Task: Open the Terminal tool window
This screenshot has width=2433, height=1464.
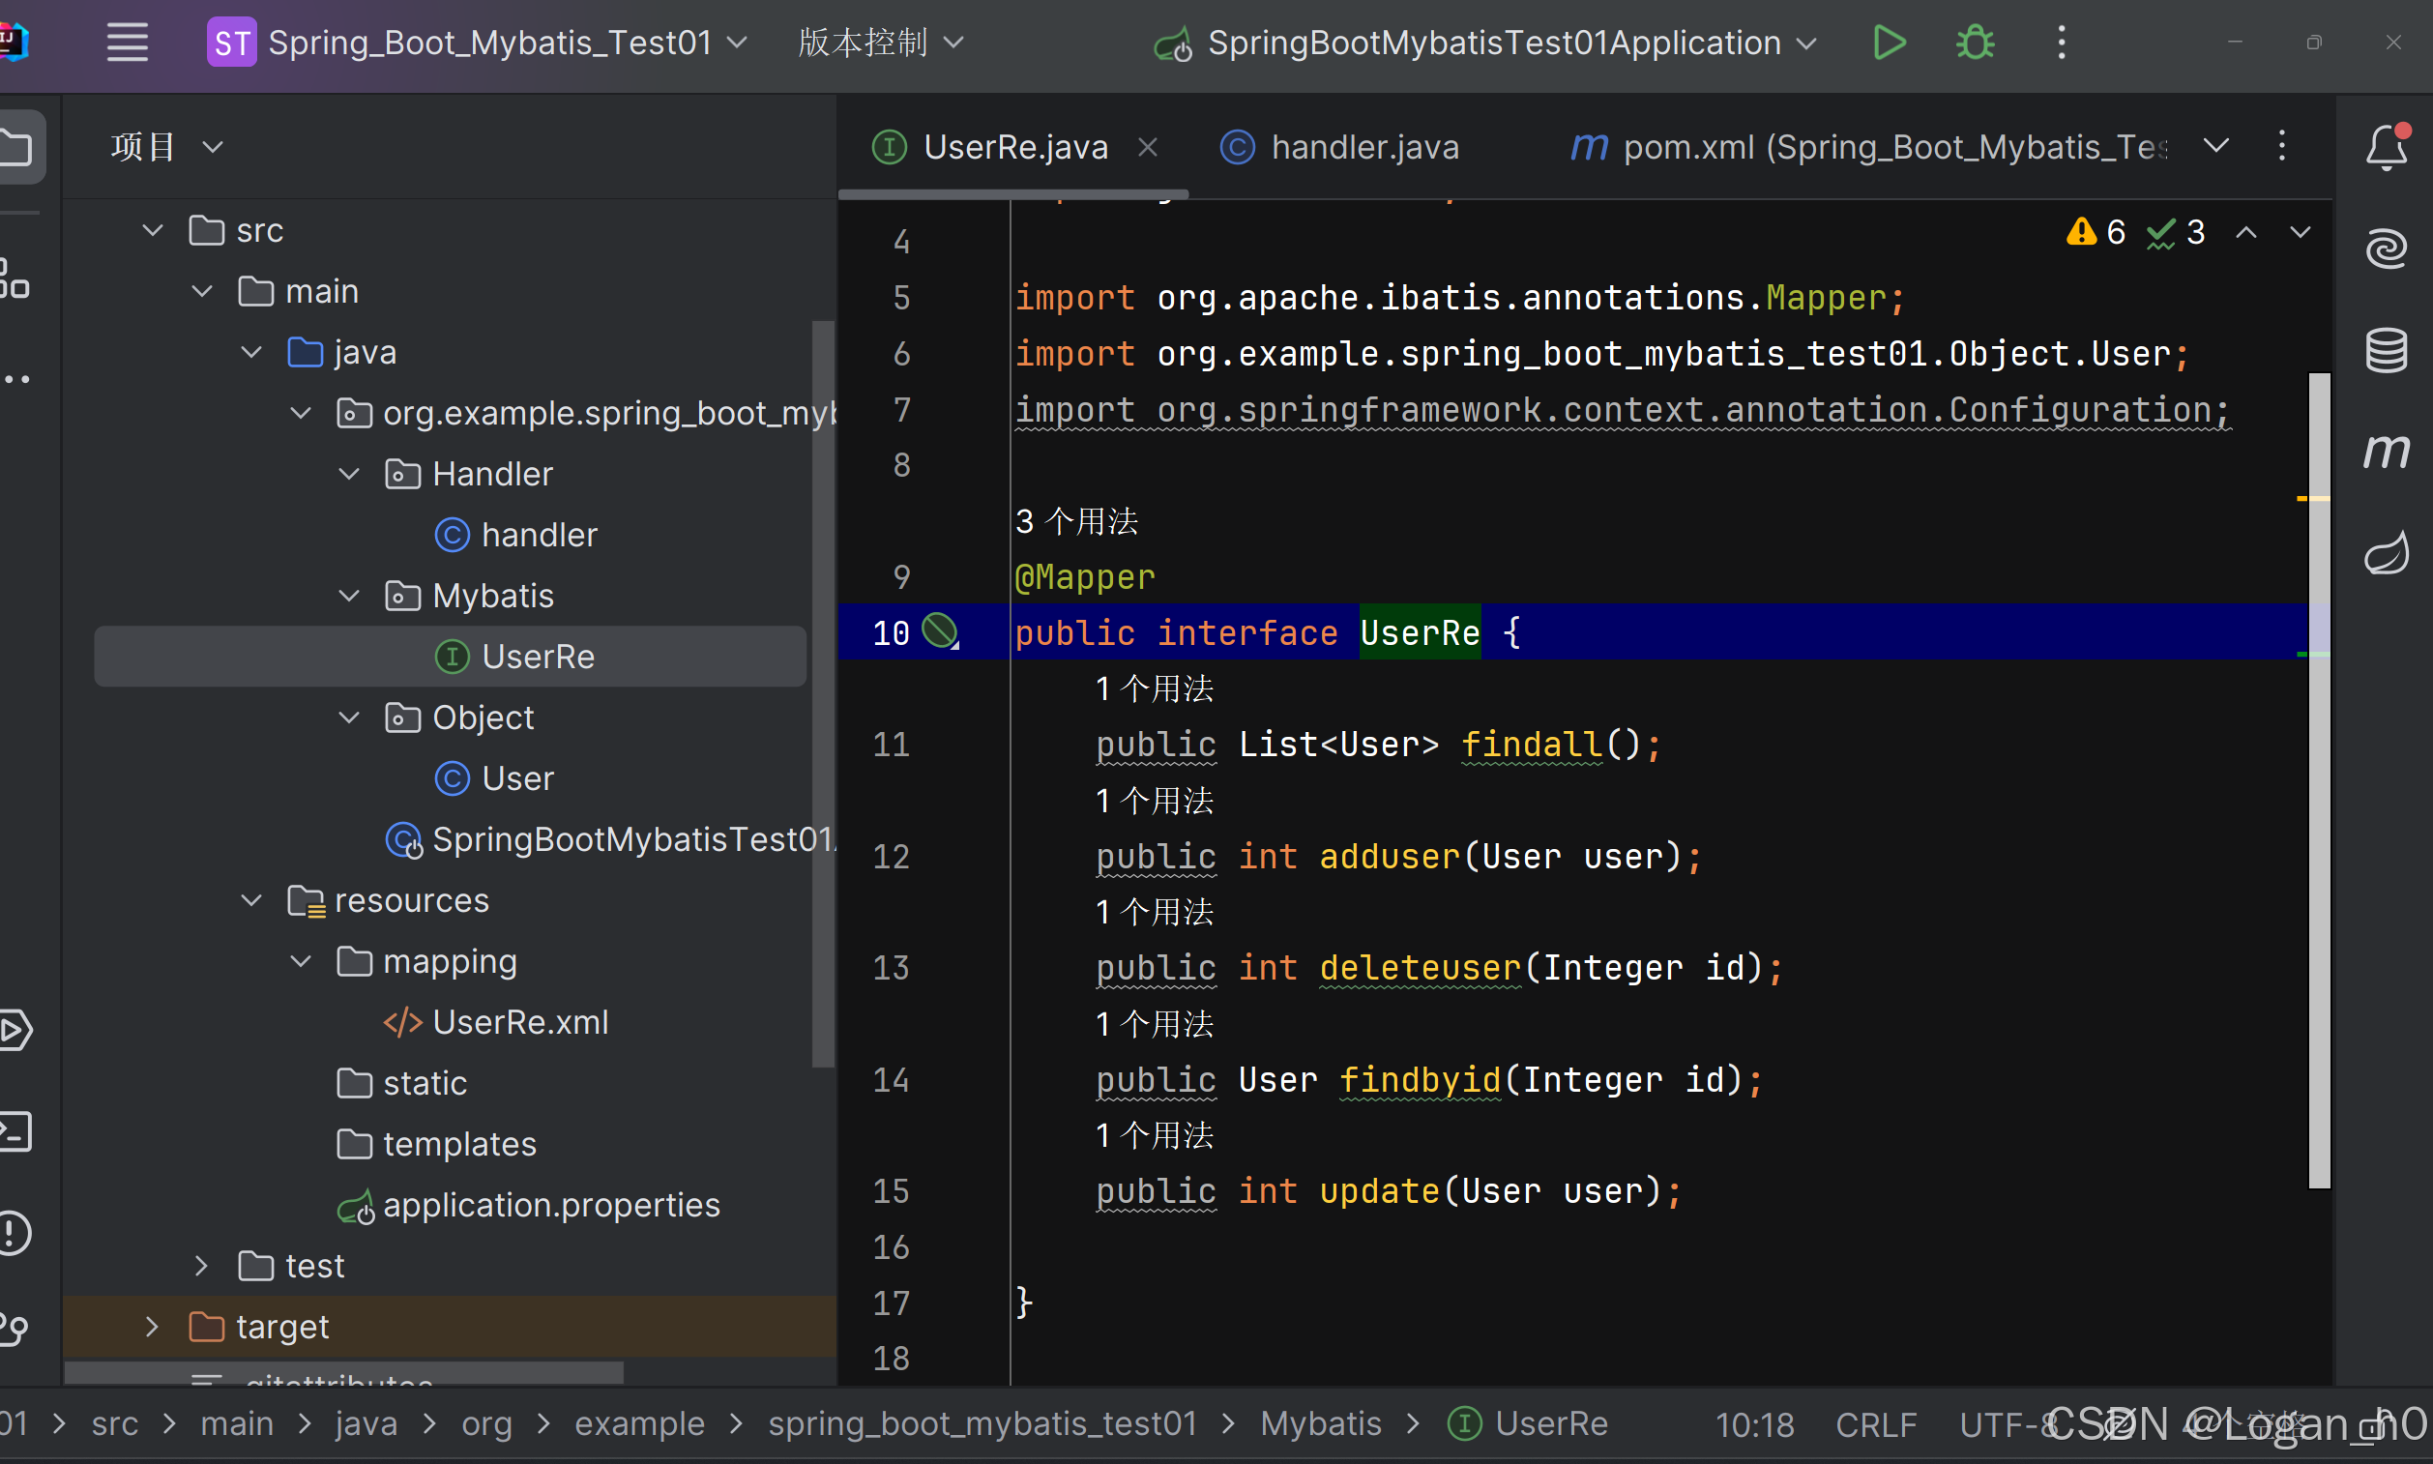Action: [14, 1131]
